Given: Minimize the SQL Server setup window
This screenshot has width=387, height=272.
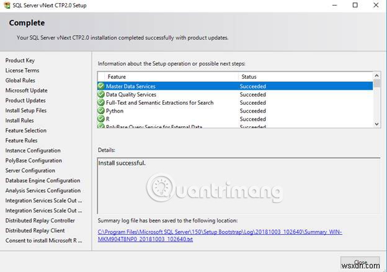Looking at the screenshot, I should coord(334,5).
